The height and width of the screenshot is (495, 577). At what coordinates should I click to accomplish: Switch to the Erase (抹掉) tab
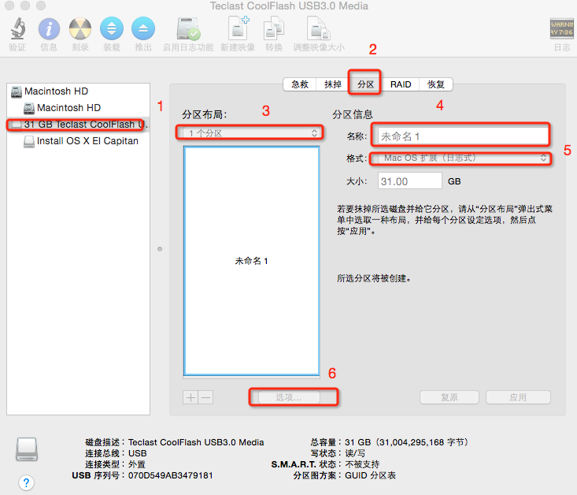point(333,84)
